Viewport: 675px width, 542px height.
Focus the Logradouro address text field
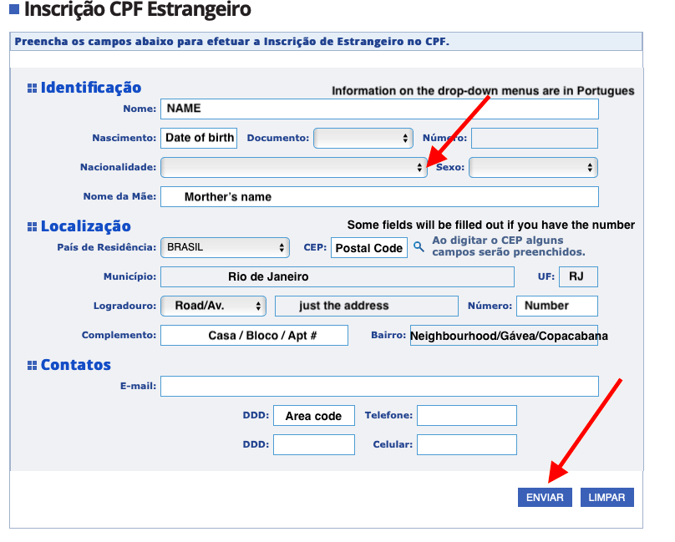point(367,306)
